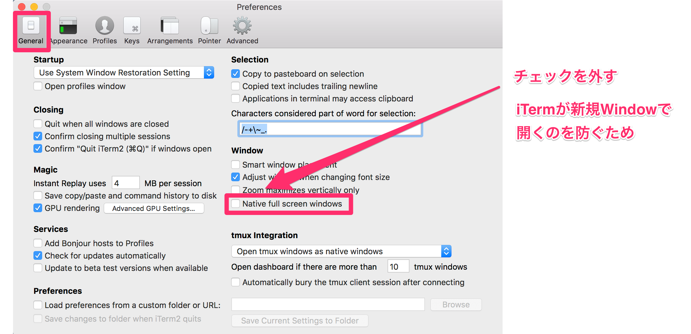Screen dimensions: 691x334
Task: Enable Open profiles window checkbox
Action: point(38,86)
